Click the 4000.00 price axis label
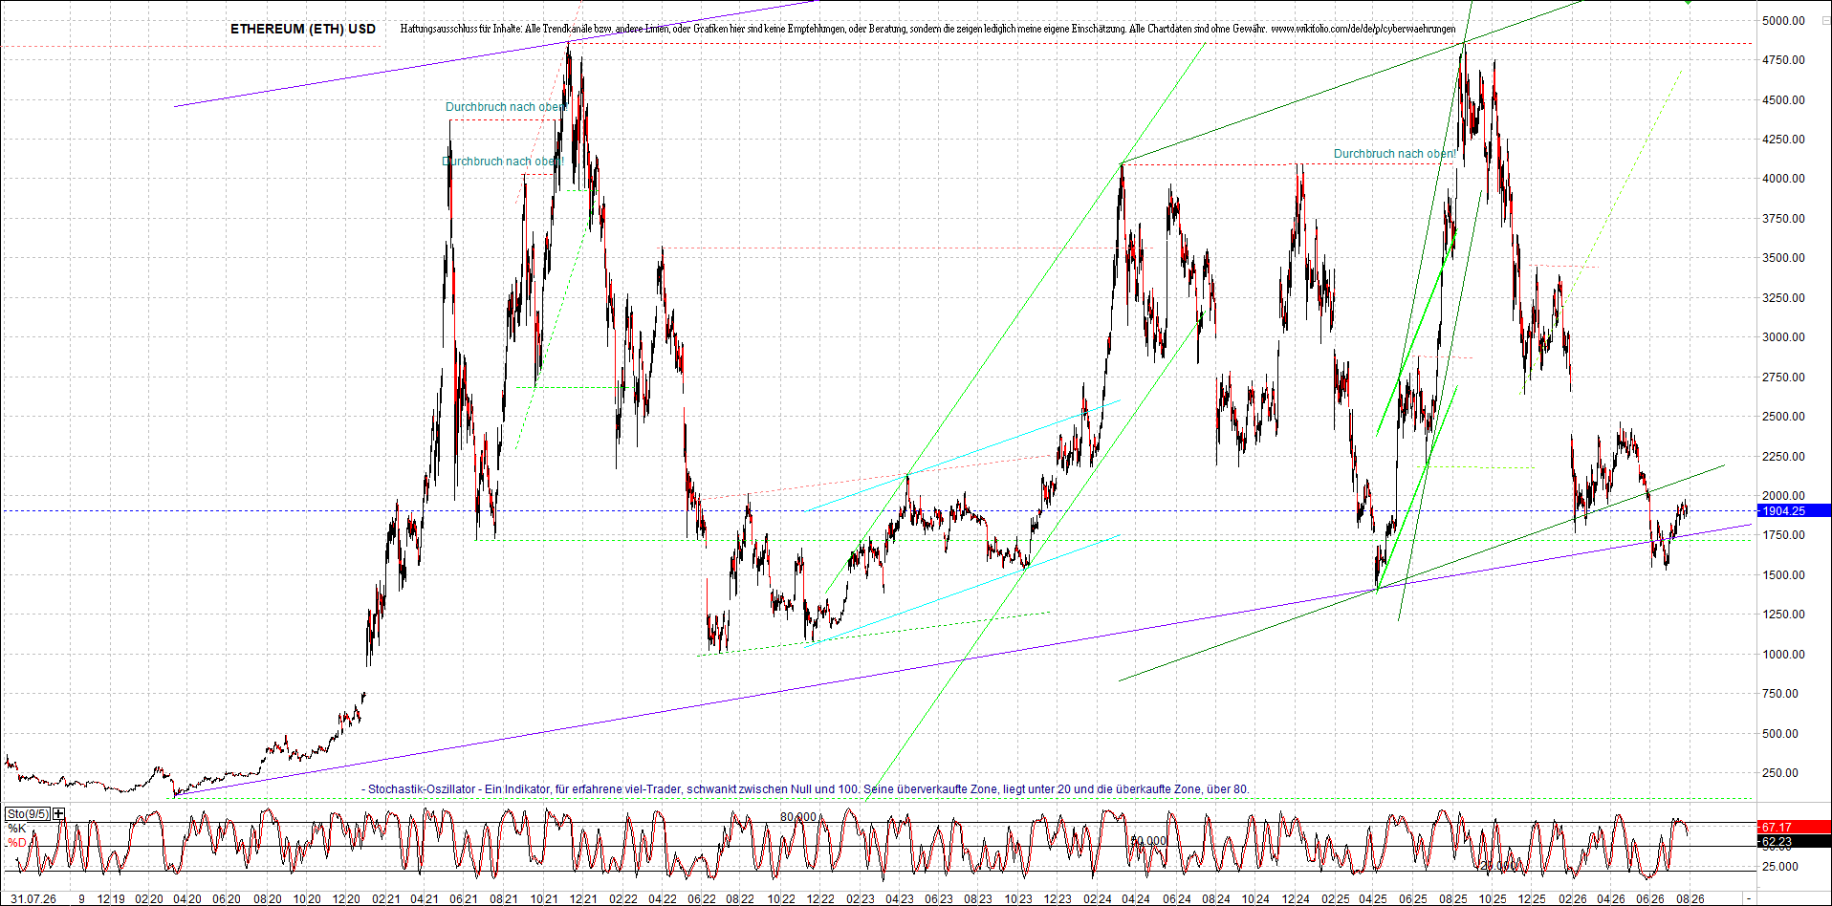This screenshot has width=1832, height=906. (1783, 179)
